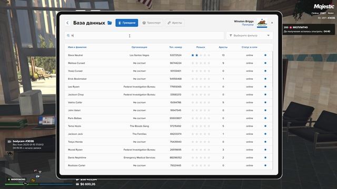The image size is (337, 189).
Task: Click The Bloods Gang organization cell
Action: (139, 126)
